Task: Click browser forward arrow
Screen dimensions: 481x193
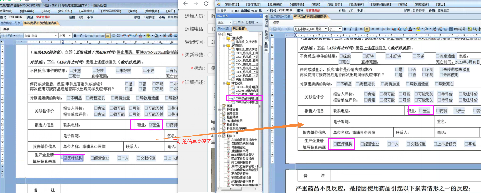Action: (x=196, y=3)
